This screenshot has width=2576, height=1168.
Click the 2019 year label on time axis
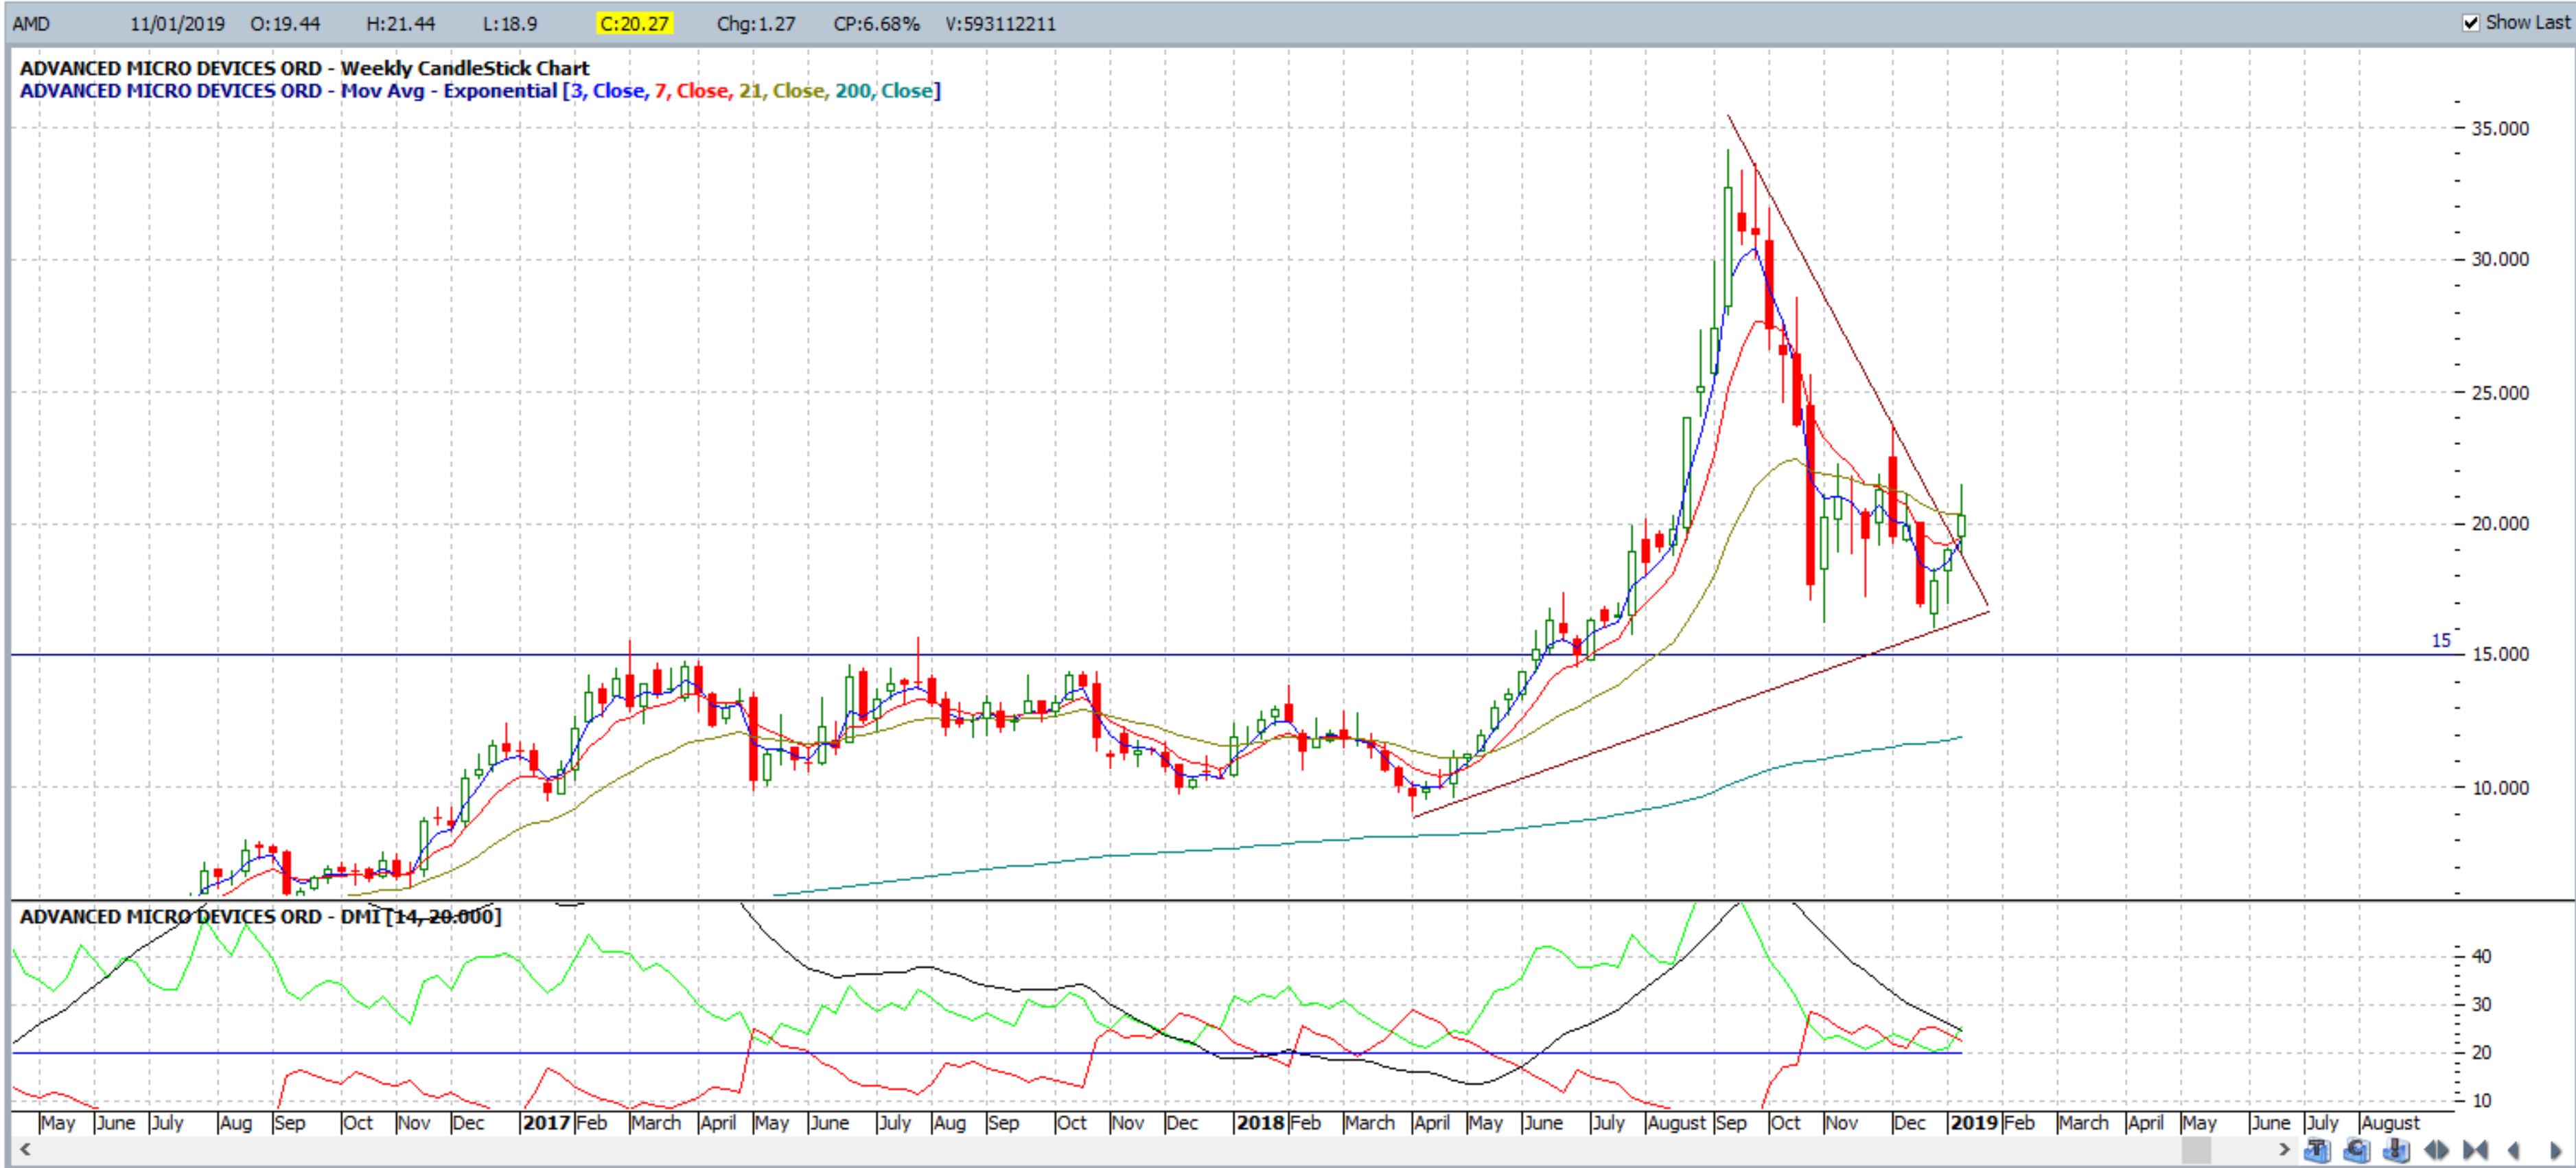1974,1123
